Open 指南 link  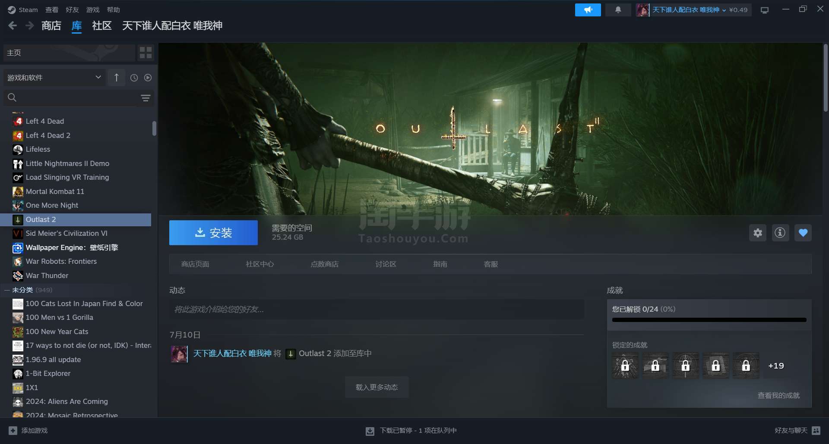tap(440, 264)
